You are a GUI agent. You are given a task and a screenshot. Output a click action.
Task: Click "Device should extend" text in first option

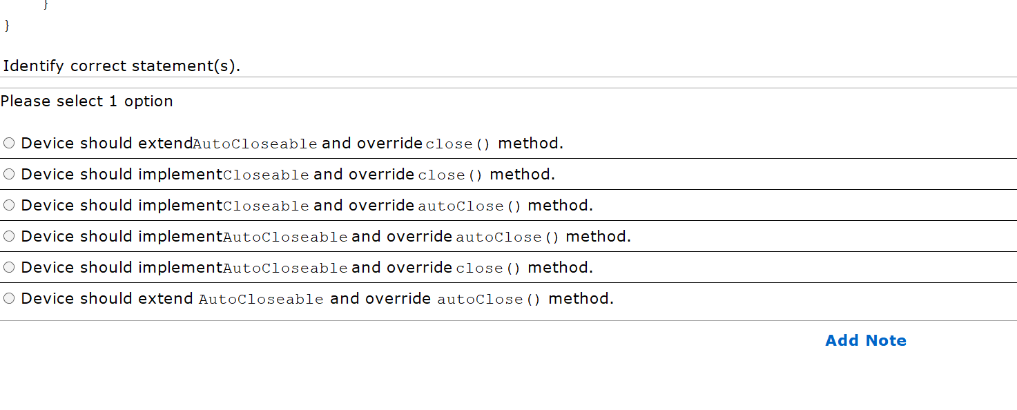point(107,144)
